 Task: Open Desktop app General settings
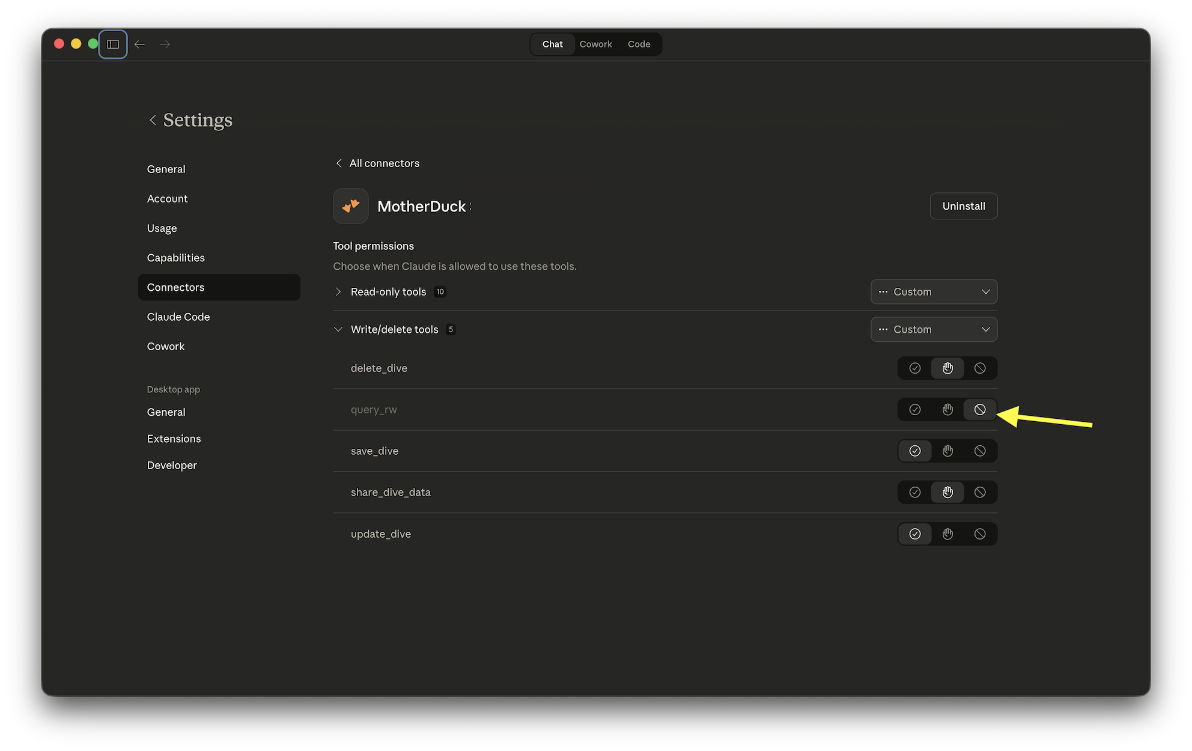166,412
